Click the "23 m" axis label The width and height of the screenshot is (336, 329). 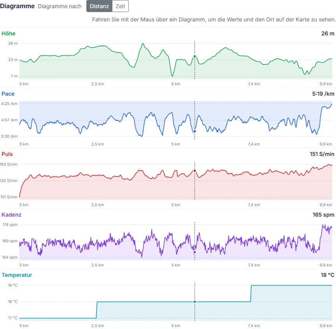tap(13, 59)
